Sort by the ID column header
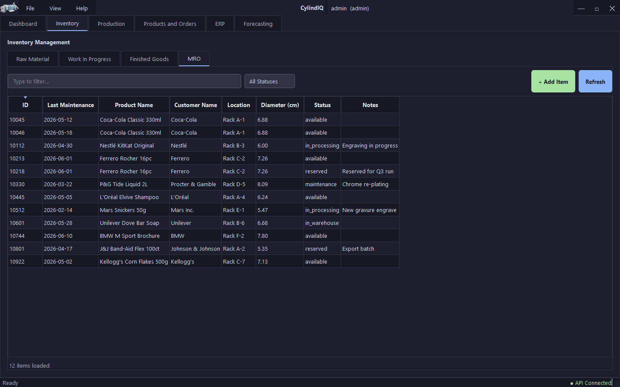The height and width of the screenshot is (387, 620). pyautogui.click(x=25, y=105)
